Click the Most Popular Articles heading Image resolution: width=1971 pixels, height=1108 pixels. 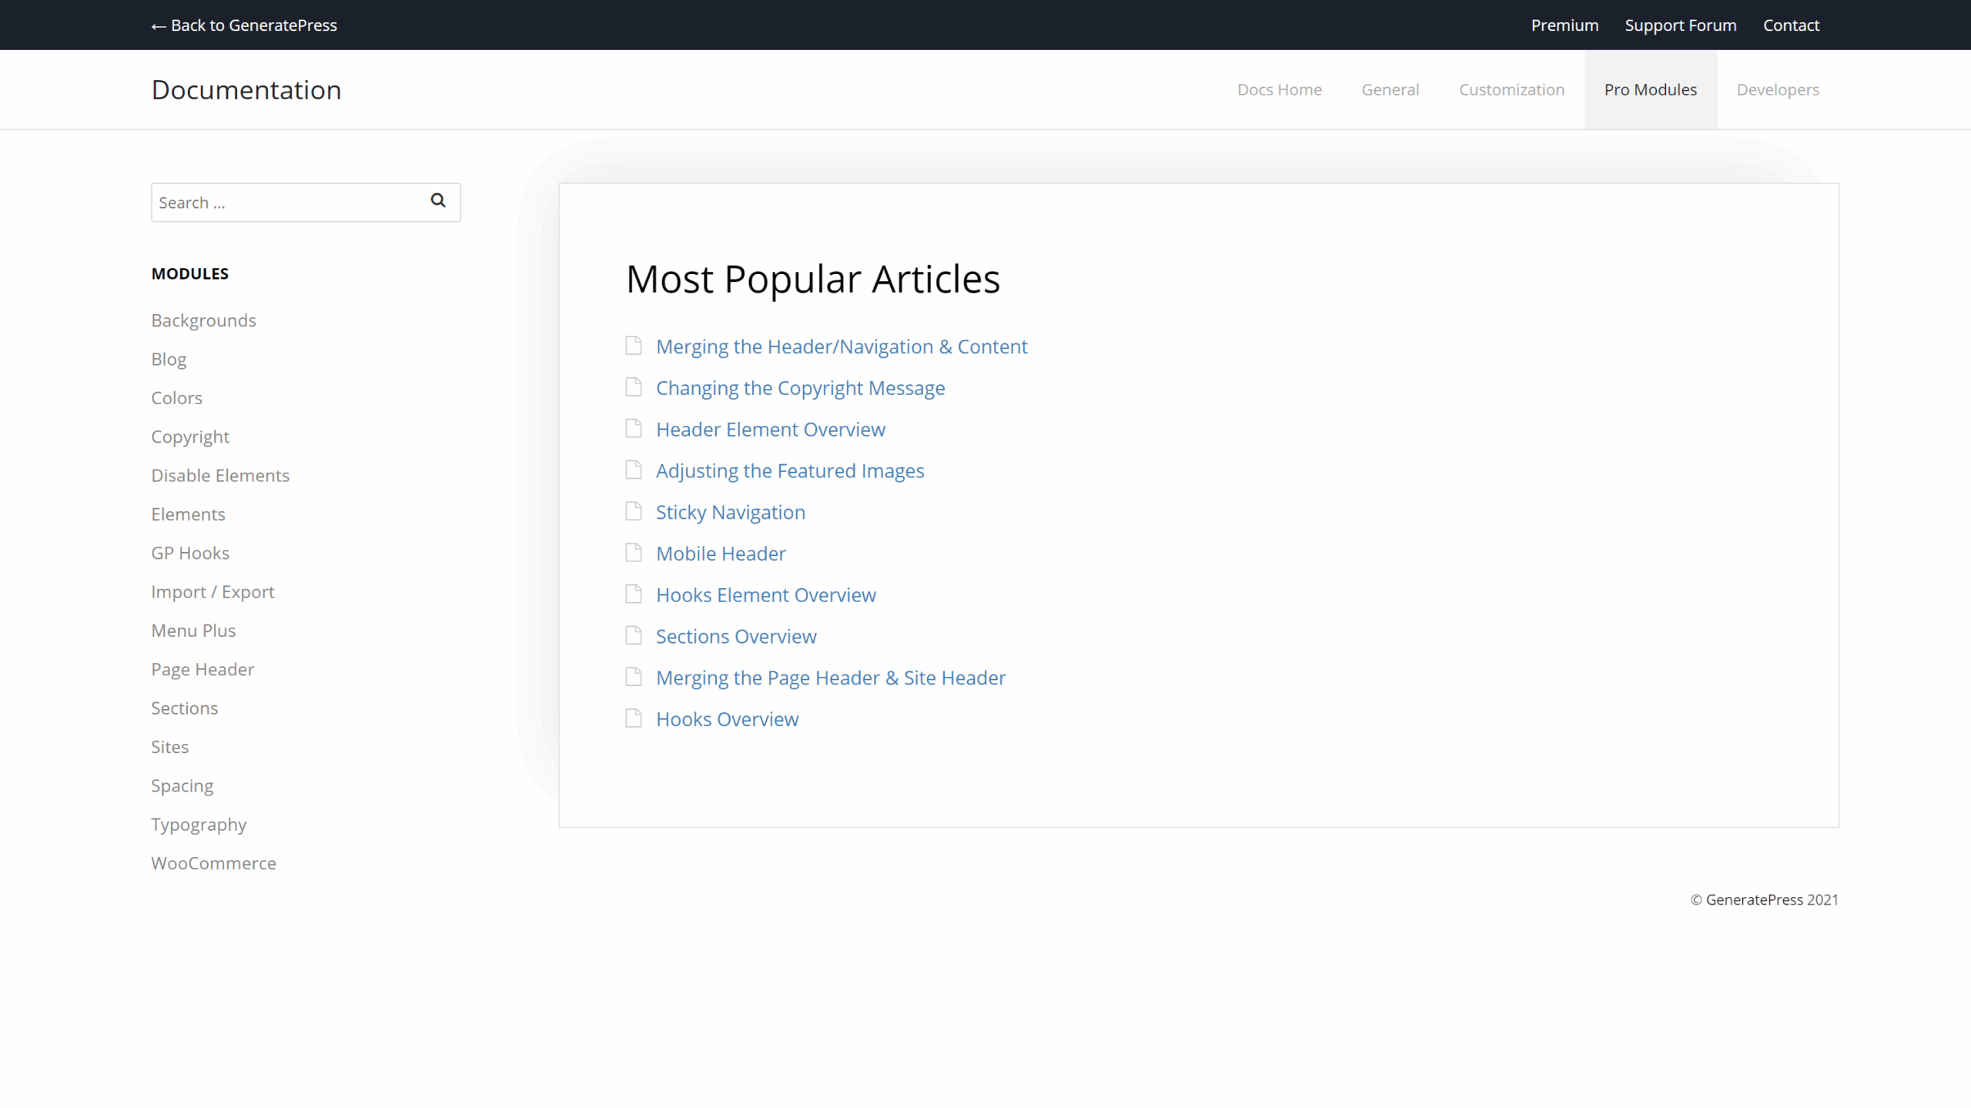click(x=812, y=279)
